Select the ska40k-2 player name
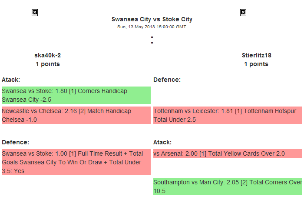The height and width of the screenshot is (200, 304). tap(47, 55)
